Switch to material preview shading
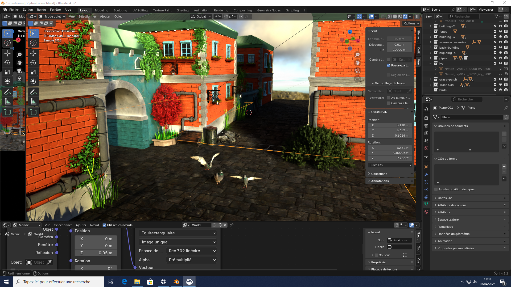This screenshot has height=287, width=511. (x=400, y=16)
